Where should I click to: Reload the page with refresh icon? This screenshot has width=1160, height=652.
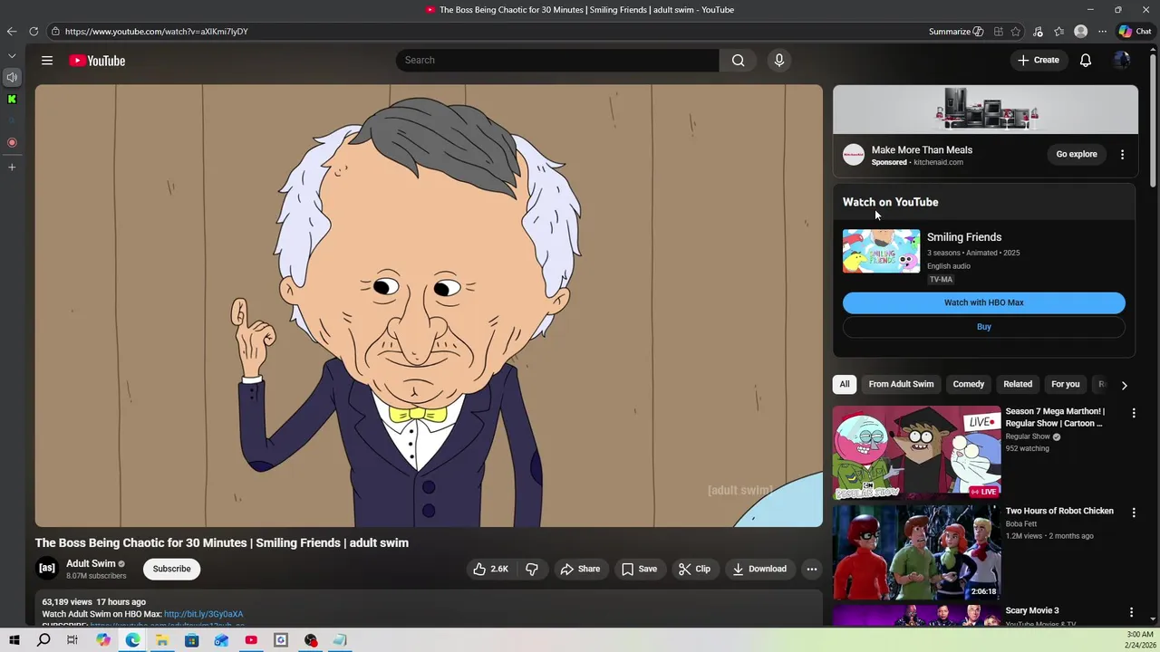(x=34, y=32)
